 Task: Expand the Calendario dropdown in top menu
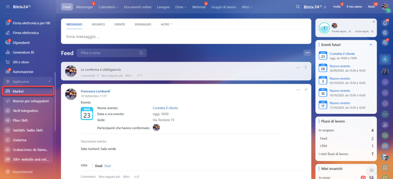[x=108, y=7]
